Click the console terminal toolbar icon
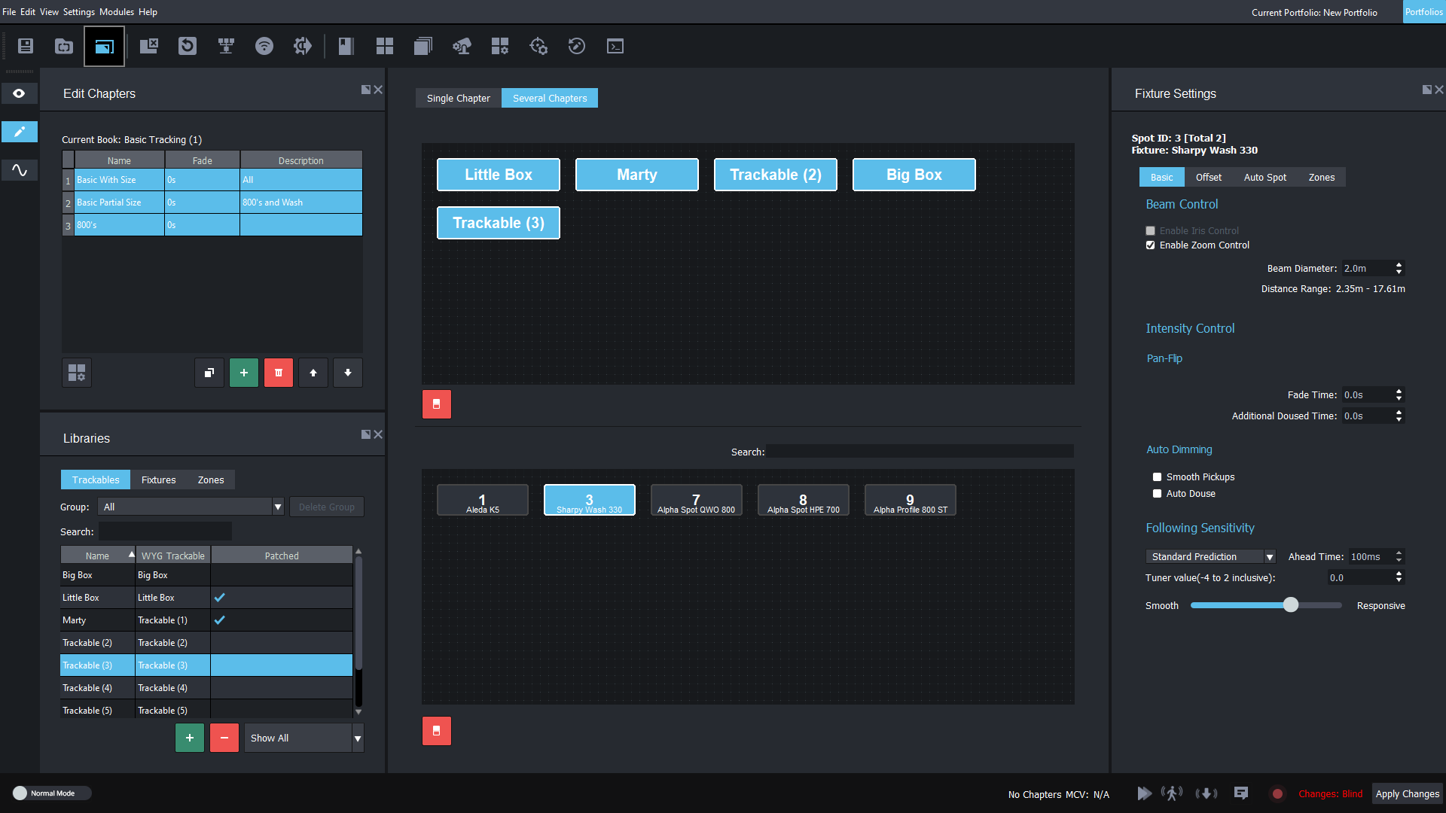The height and width of the screenshot is (813, 1446). [615, 46]
